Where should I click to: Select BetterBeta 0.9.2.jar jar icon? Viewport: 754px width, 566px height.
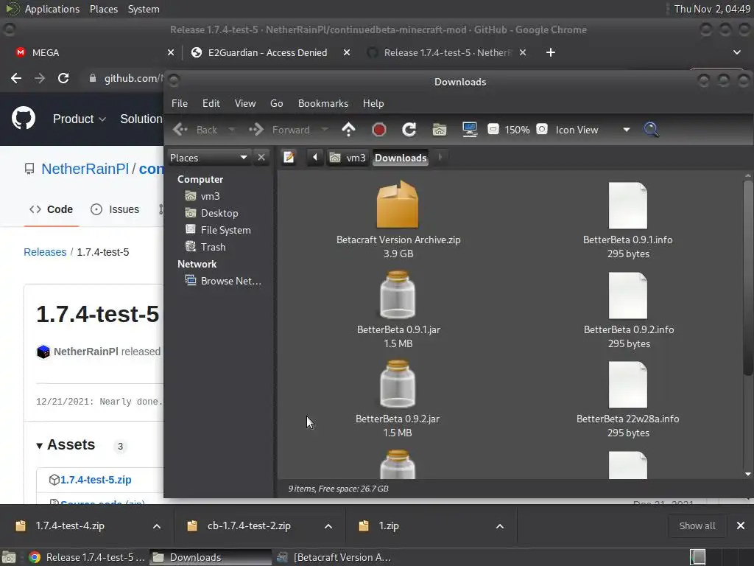[x=398, y=384]
